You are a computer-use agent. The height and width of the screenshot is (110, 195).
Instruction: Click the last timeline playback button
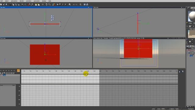pos(14,71)
